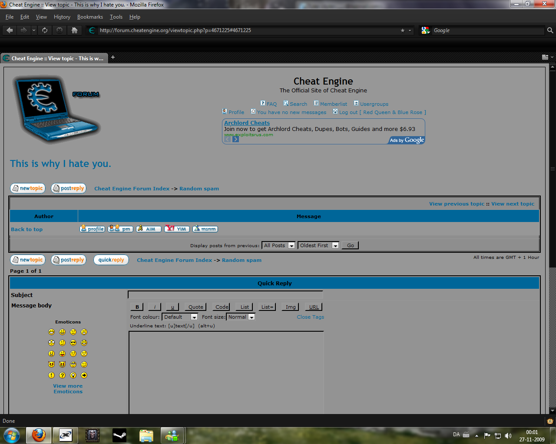The image size is (556, 444).
Task: Insert an Img tag button
Action: pyautogui.click(x=291, y=307)
